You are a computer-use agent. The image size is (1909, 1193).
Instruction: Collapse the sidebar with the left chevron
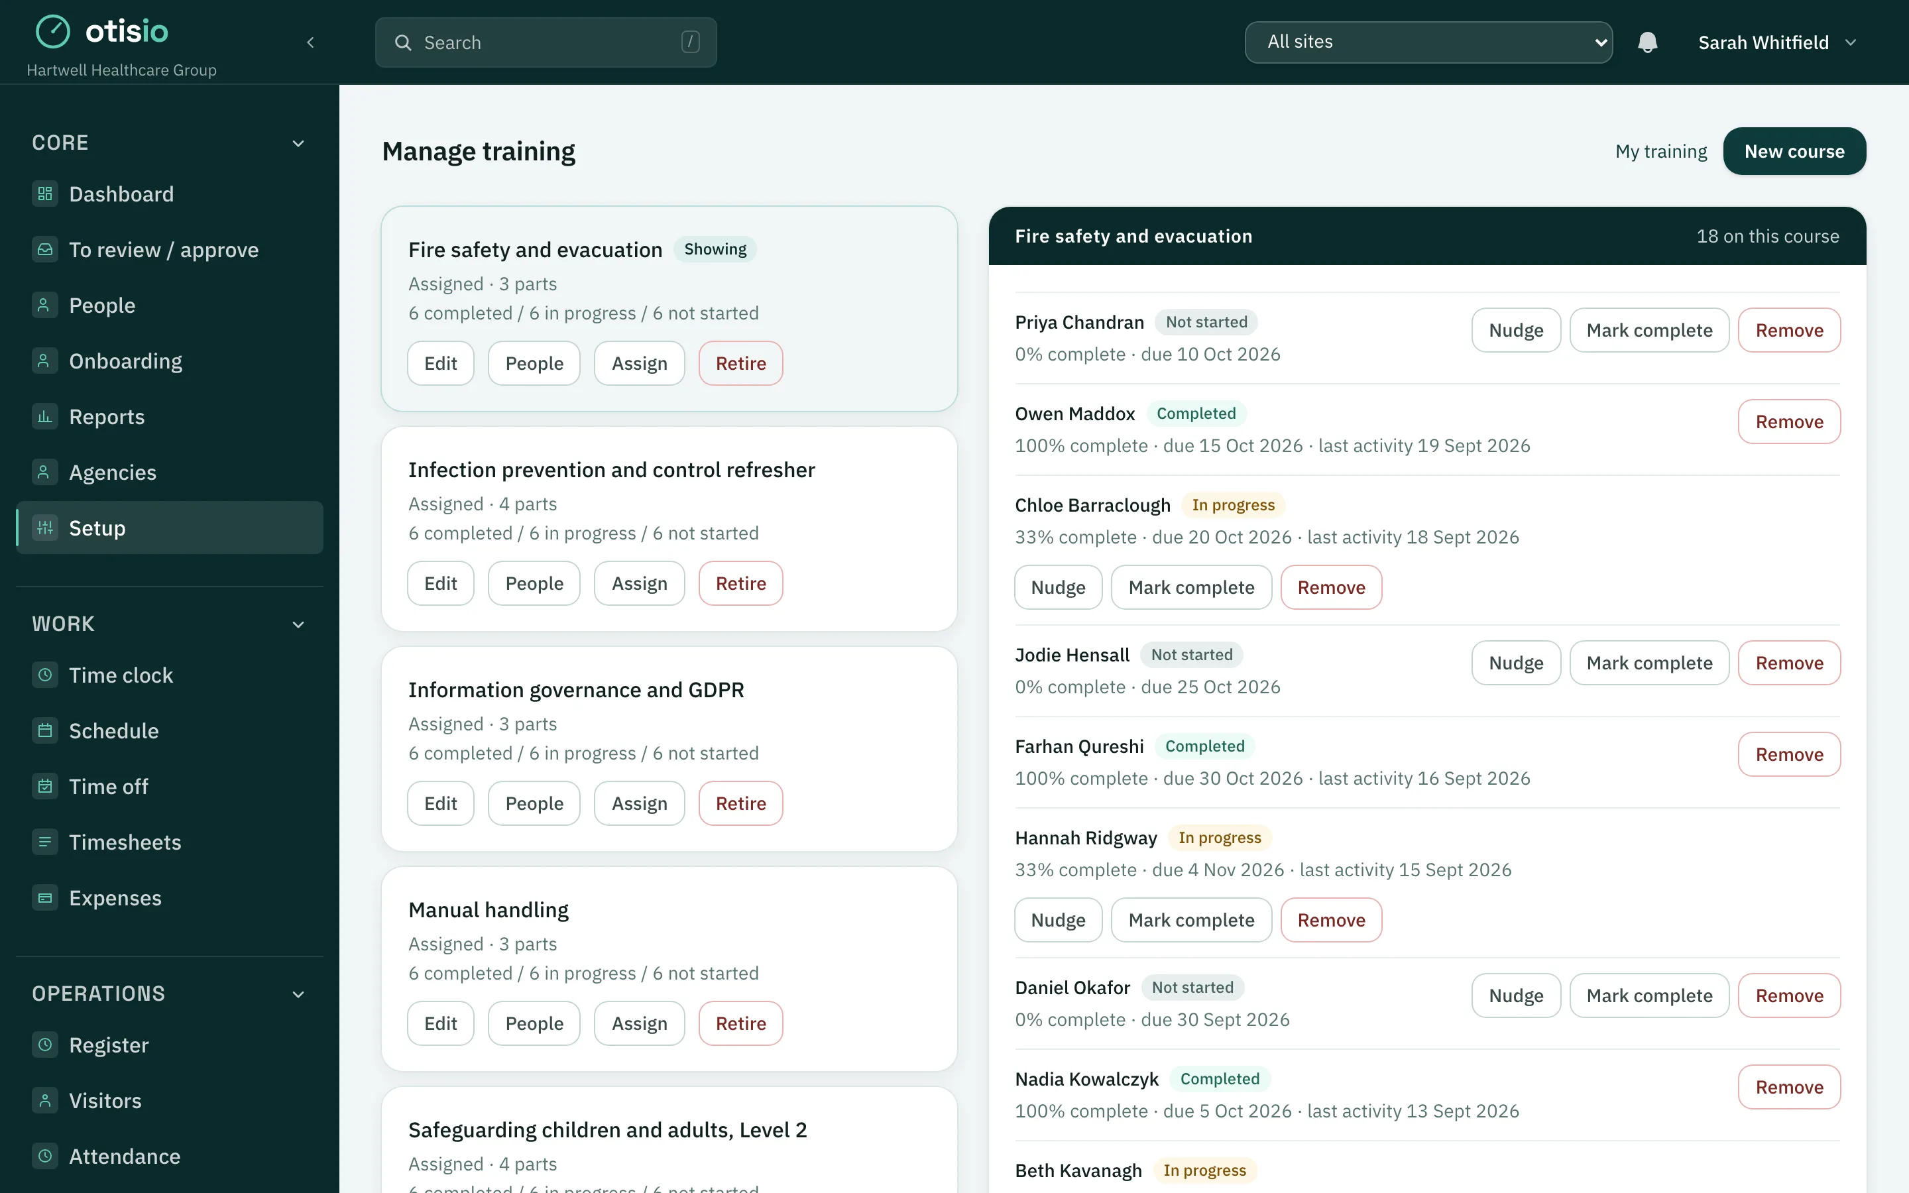pyautogui.click(x=311, y=42)
